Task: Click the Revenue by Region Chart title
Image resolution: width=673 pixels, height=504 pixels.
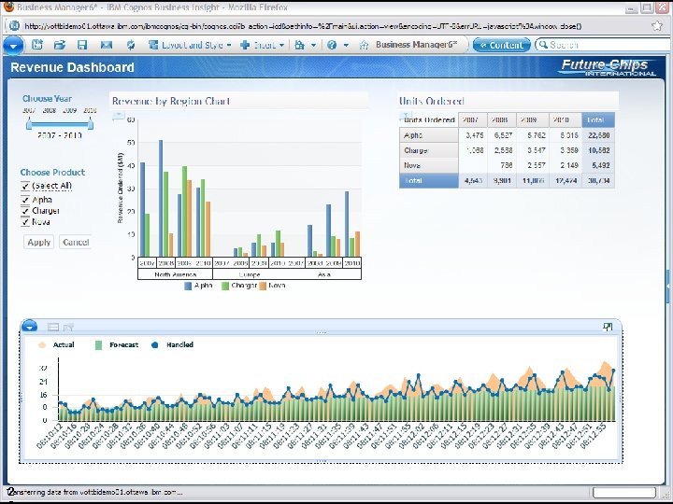Action: (170, 102)
